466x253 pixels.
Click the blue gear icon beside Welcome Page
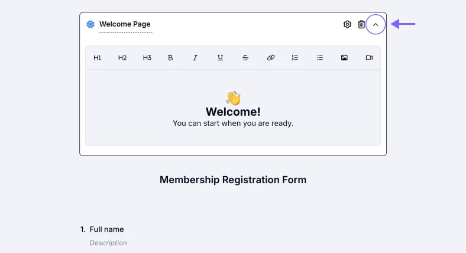(90, 24)
